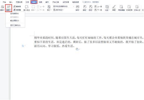144x100 pixels.
Task: Expand the 朗读 dropdown arrow
Action: click(x=10, y=10)
